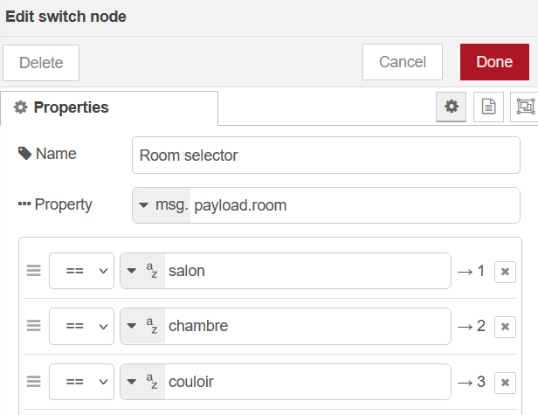Grab the couloir rule drag handle

34,382
